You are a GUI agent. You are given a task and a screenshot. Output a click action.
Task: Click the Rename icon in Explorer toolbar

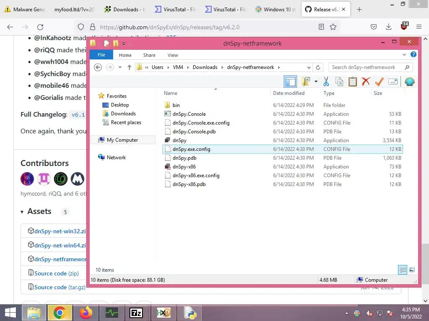(x=393, y=82)
